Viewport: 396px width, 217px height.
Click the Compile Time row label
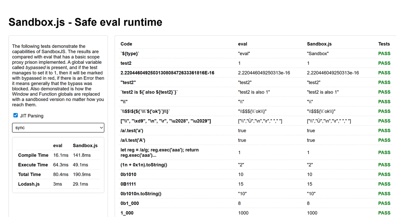pyautogui.click(x=33, y=155)
